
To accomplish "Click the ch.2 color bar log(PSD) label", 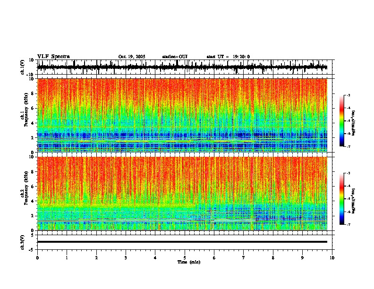I will coord(354,201).
